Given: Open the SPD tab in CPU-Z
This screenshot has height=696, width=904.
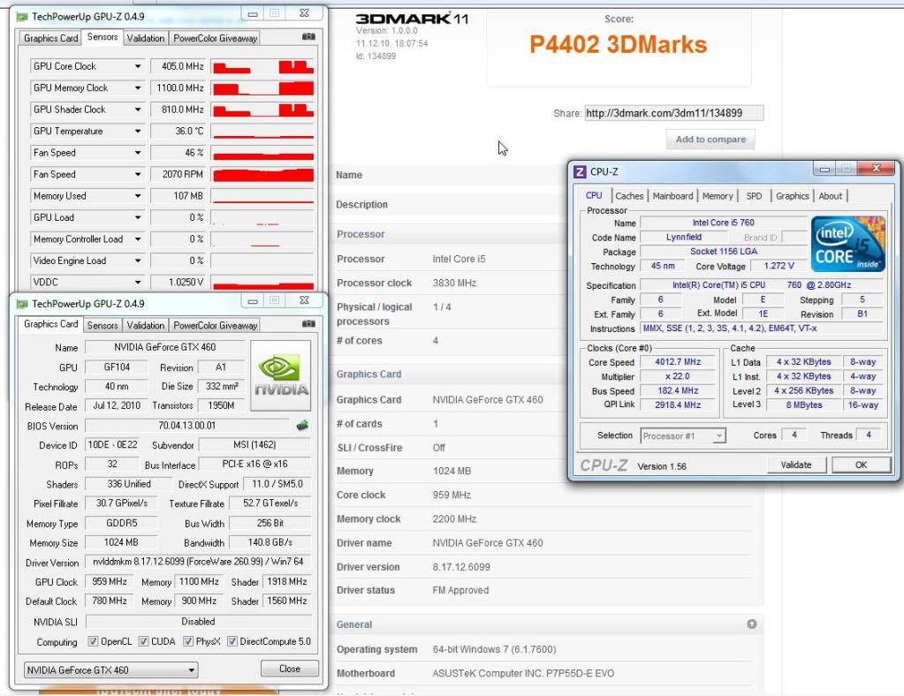Looking at the screenshot, I should click(x=754, y=196).
